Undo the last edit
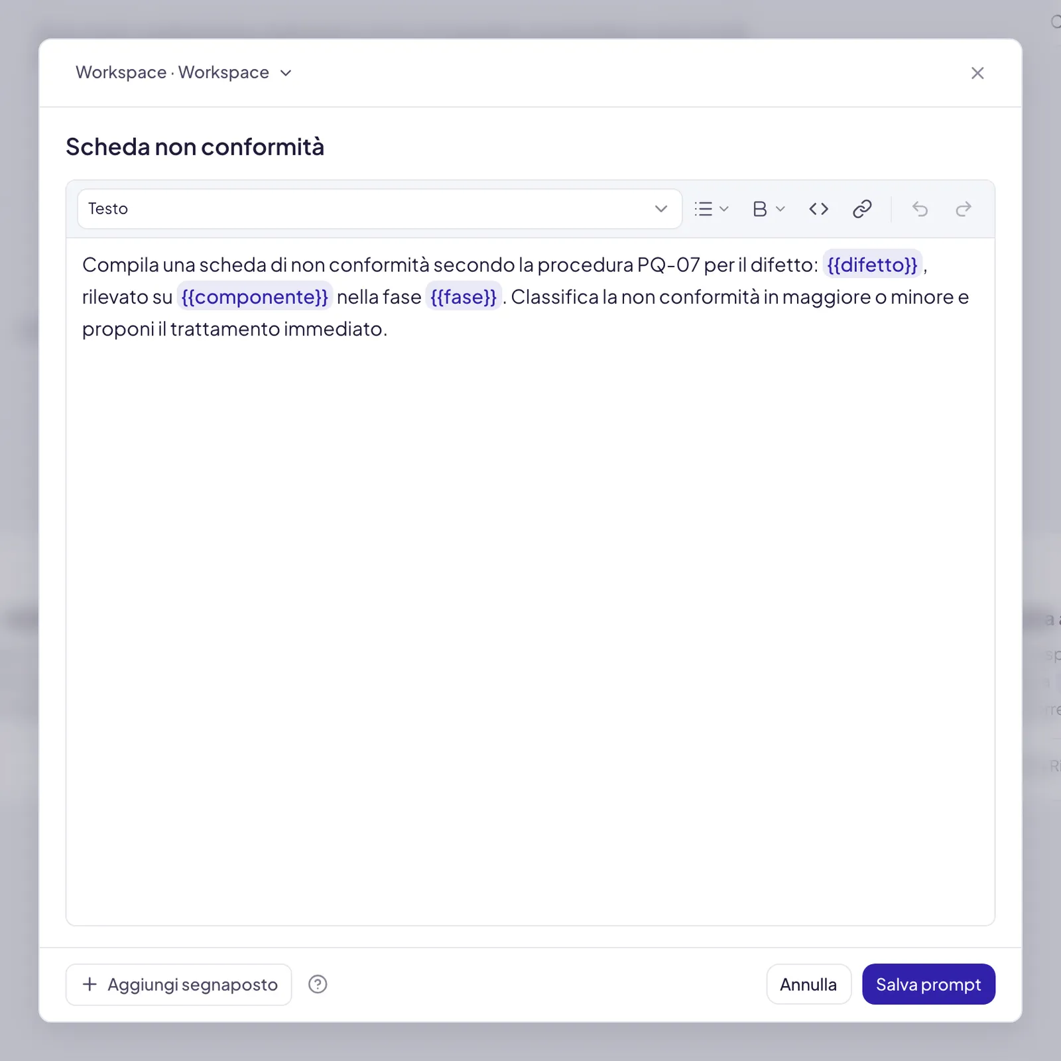 920,209
